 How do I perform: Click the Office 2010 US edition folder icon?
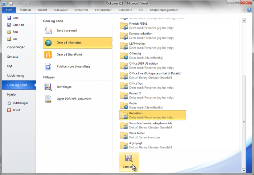point(124,66)
